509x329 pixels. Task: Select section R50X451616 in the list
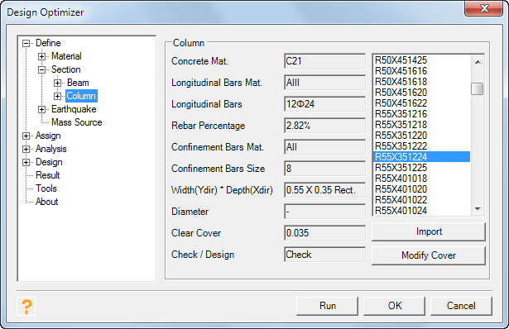[x=421, y=71]
